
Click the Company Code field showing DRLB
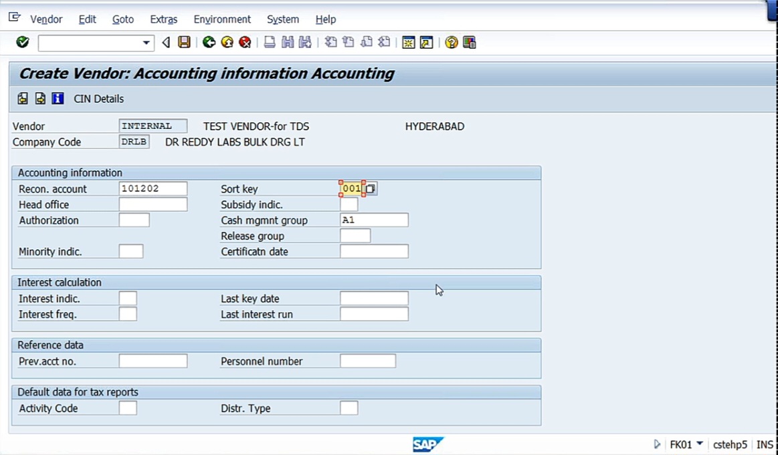[x=134, y=142]
